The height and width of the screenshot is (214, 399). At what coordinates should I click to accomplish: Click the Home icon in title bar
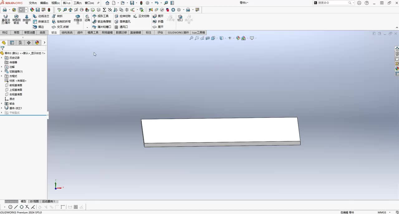point(107,3)
